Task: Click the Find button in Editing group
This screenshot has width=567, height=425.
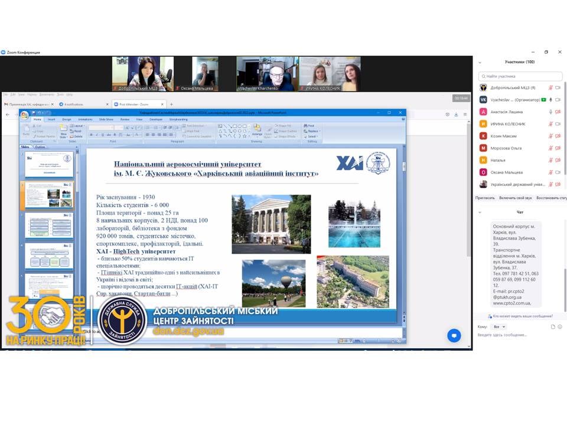Action: (309, 126)
